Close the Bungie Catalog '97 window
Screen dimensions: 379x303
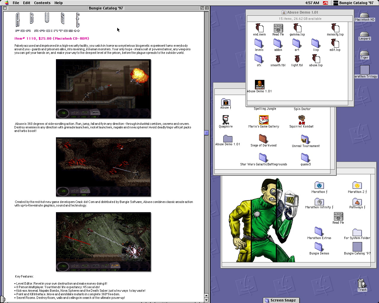pos(5,8)
